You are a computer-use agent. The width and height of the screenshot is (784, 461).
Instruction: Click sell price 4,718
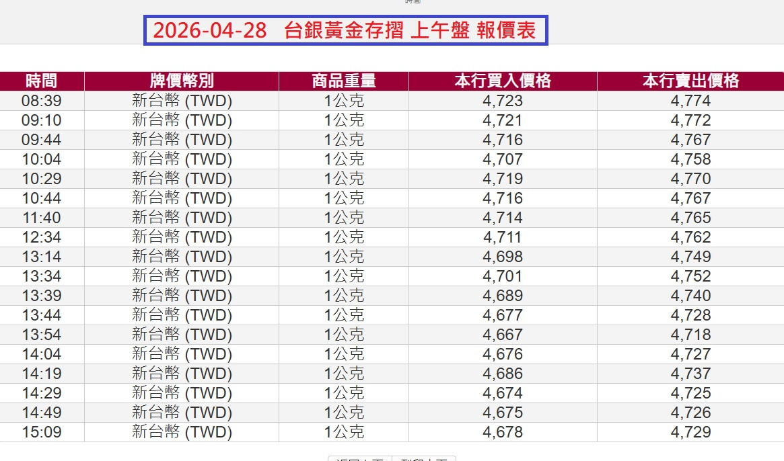pos(690,335)
